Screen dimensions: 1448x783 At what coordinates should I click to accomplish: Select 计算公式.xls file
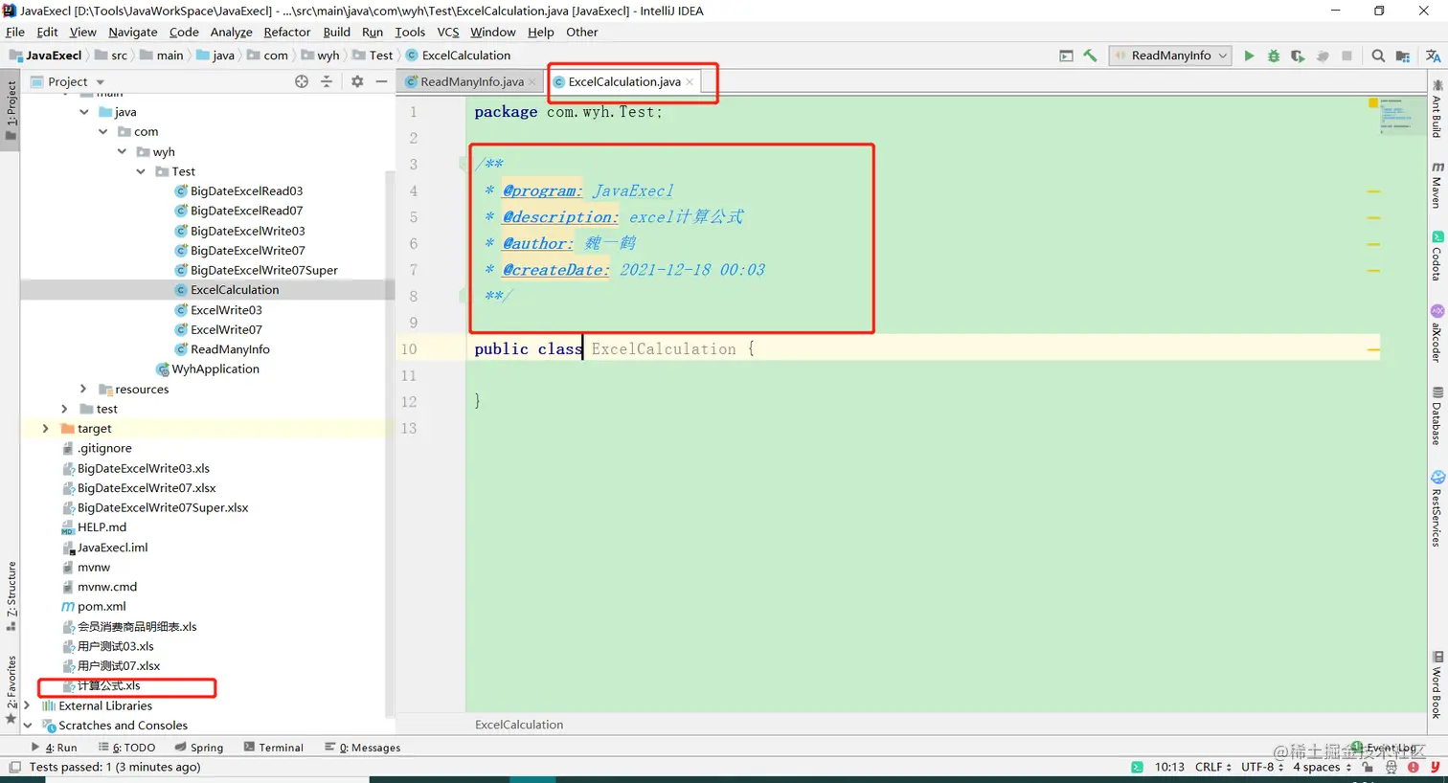108,685
